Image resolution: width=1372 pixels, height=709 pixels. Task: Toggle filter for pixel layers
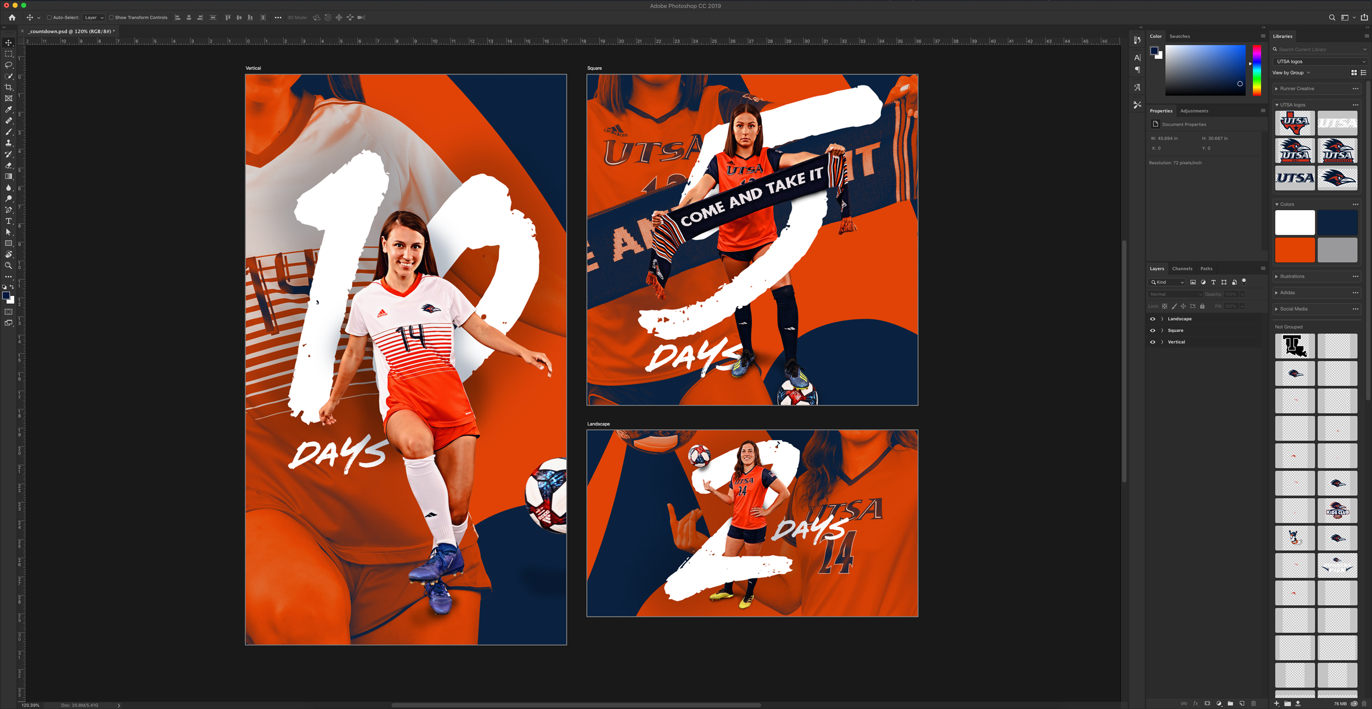[x=1193, y=282]
